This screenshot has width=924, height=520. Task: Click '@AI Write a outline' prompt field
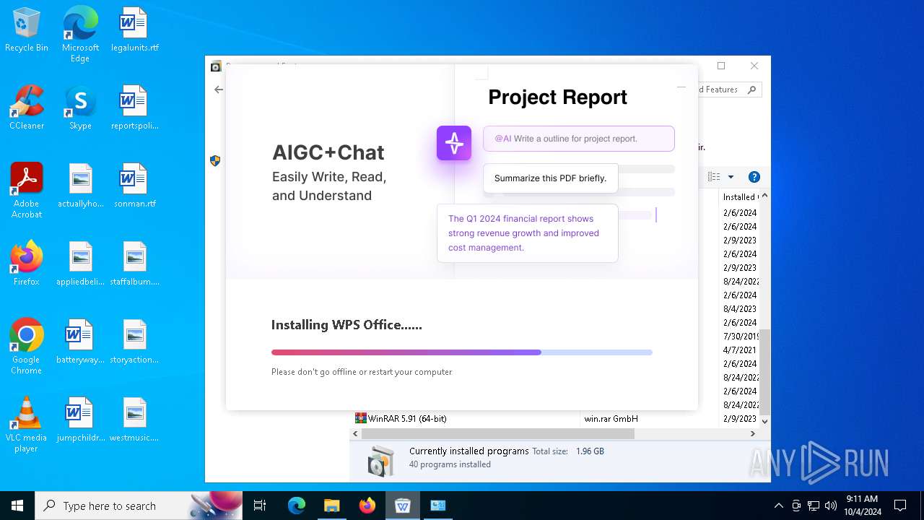tap(579, 139)
